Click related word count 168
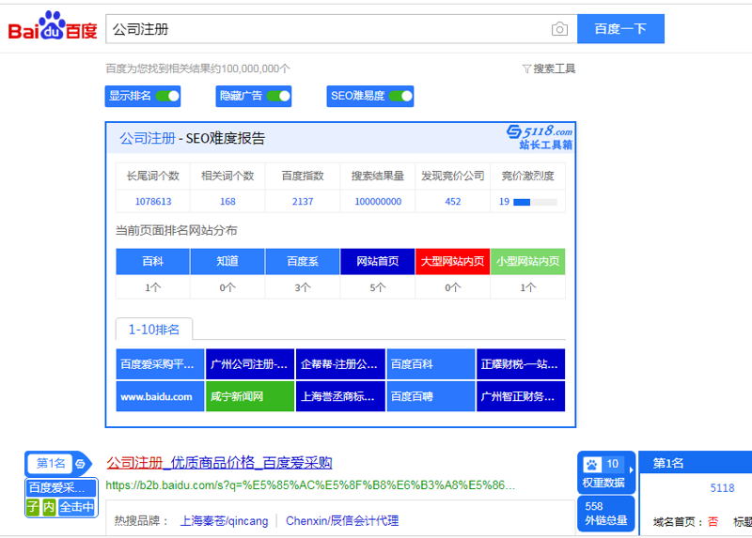 tap(227, 202)
